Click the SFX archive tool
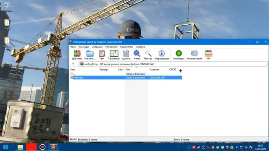Screen dimensions: 269x151 (x=208, y=55)
